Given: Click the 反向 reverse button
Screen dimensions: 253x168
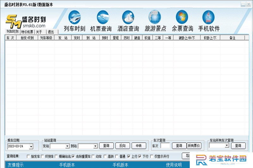Looking at the screenshot, I should coord(123,146).
